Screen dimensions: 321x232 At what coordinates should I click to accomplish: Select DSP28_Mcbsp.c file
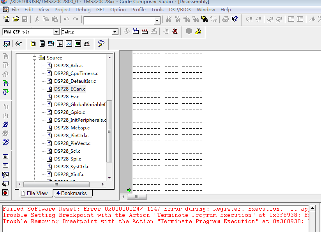coord(72,127)
